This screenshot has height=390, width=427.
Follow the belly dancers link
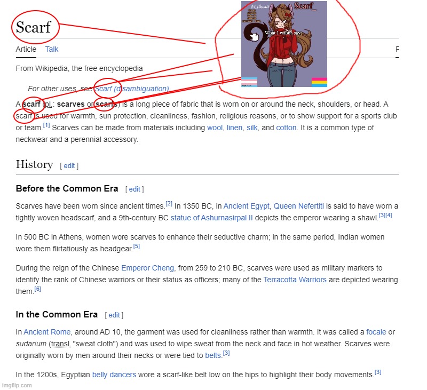[114, 375]
